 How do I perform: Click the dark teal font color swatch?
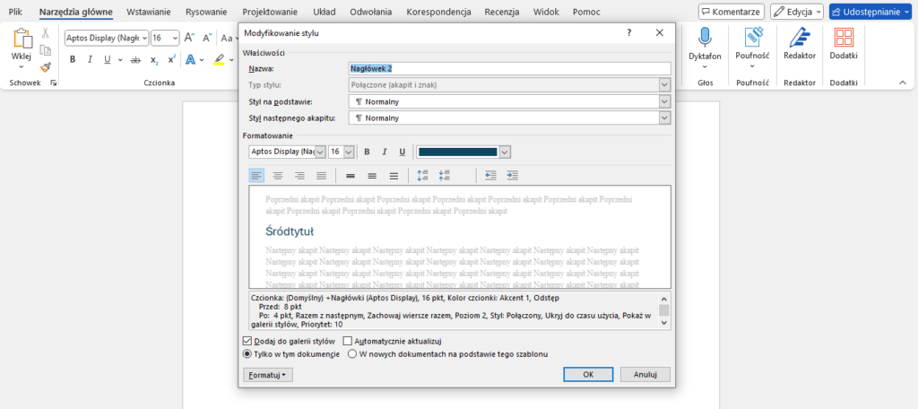pyautogui.click(x=457, y=152)
